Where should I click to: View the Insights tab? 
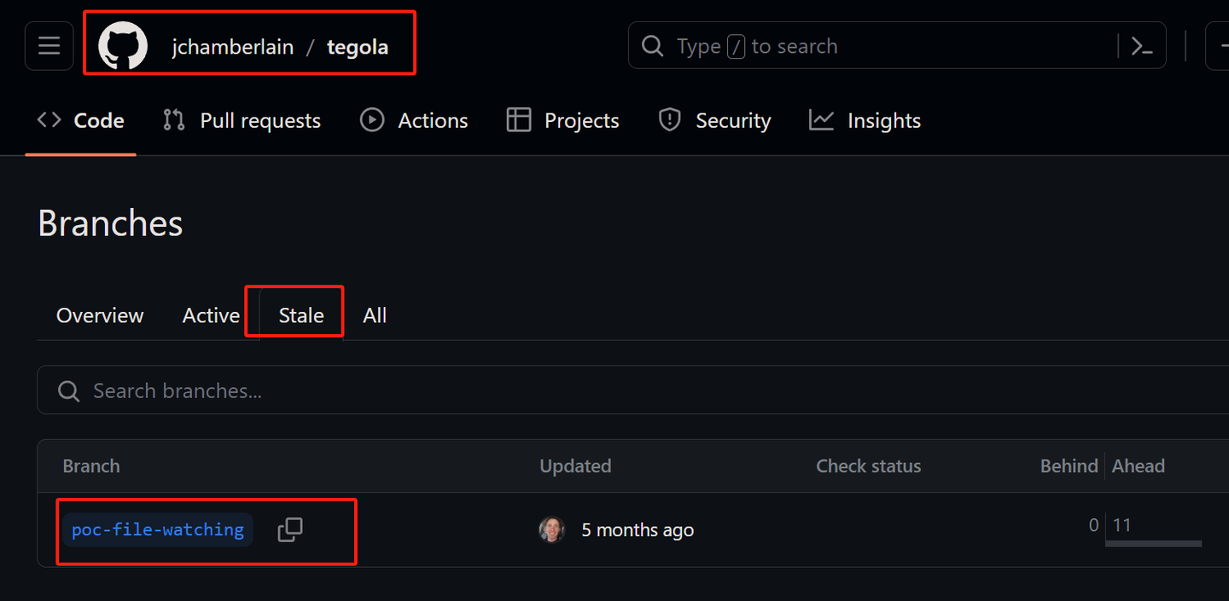coord(865,121)
